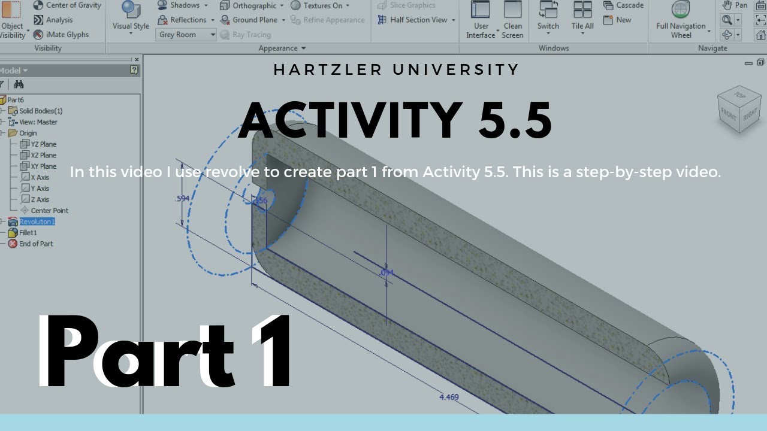Click the Shadows icon
The height and width of the screenshot is (431, 767).
click(162, 5)
